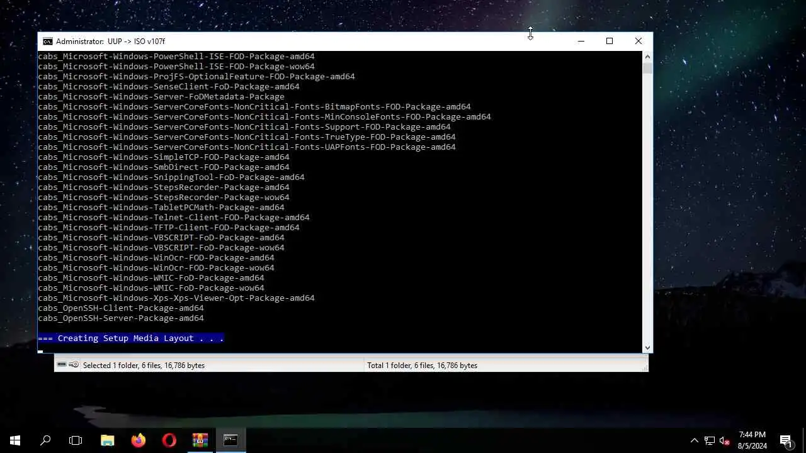The width and height of the screenshot is (806, 453).
Task: Open Firefox from the taskbar
Action: [139, 440]
